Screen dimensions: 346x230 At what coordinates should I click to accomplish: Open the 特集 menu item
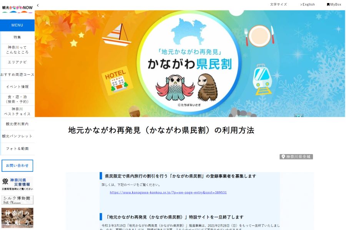(17, 37)
